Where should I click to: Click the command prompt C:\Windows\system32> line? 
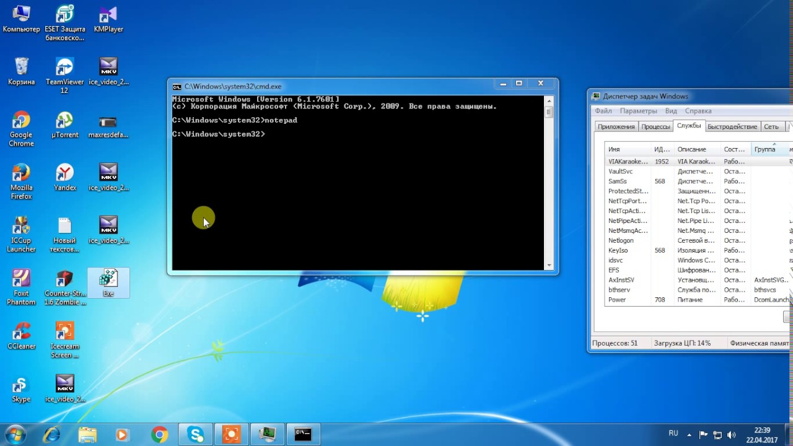tap(219, 134)
